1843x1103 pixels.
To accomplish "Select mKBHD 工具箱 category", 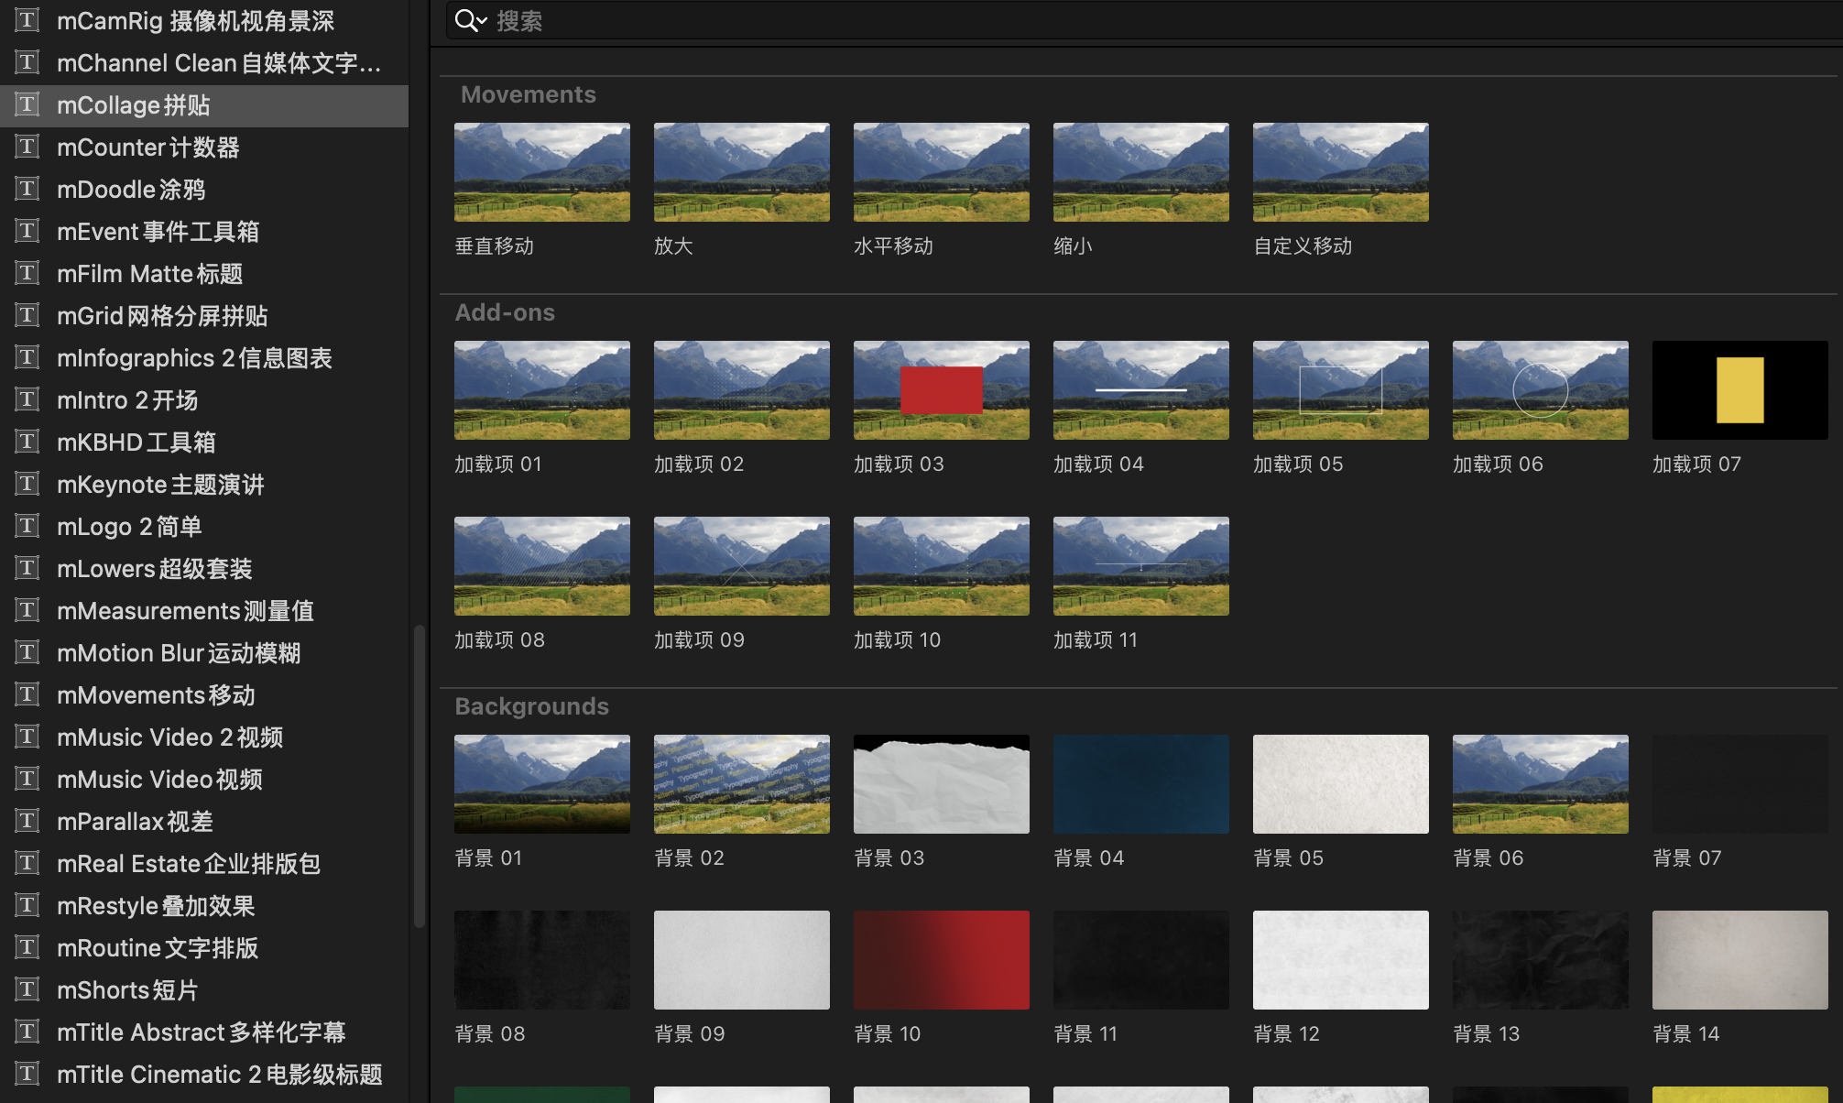I will pos(204,442).
